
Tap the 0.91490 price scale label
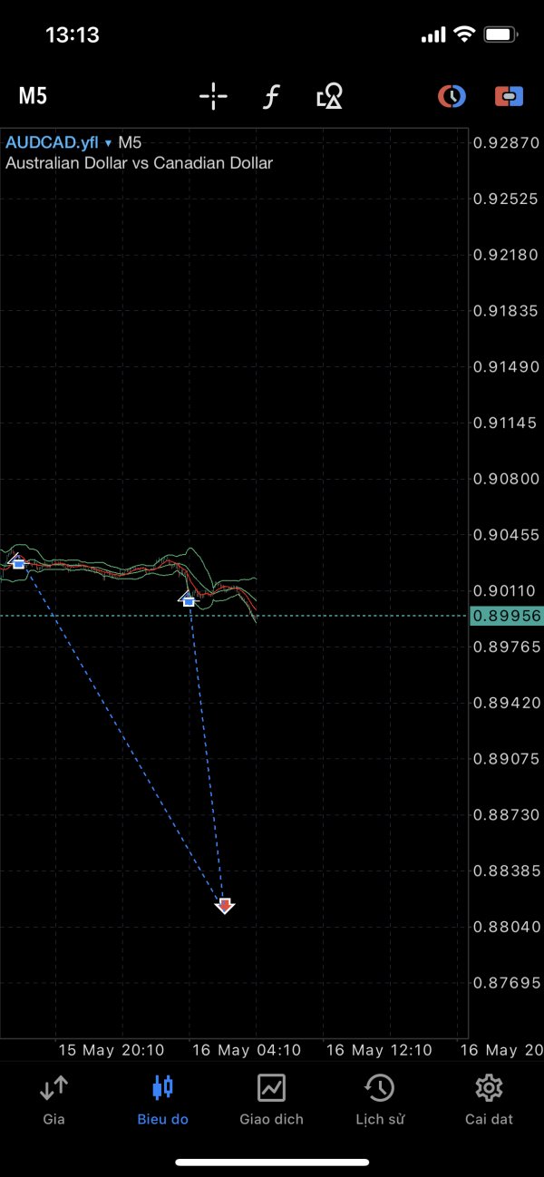[x=507, y=366]
